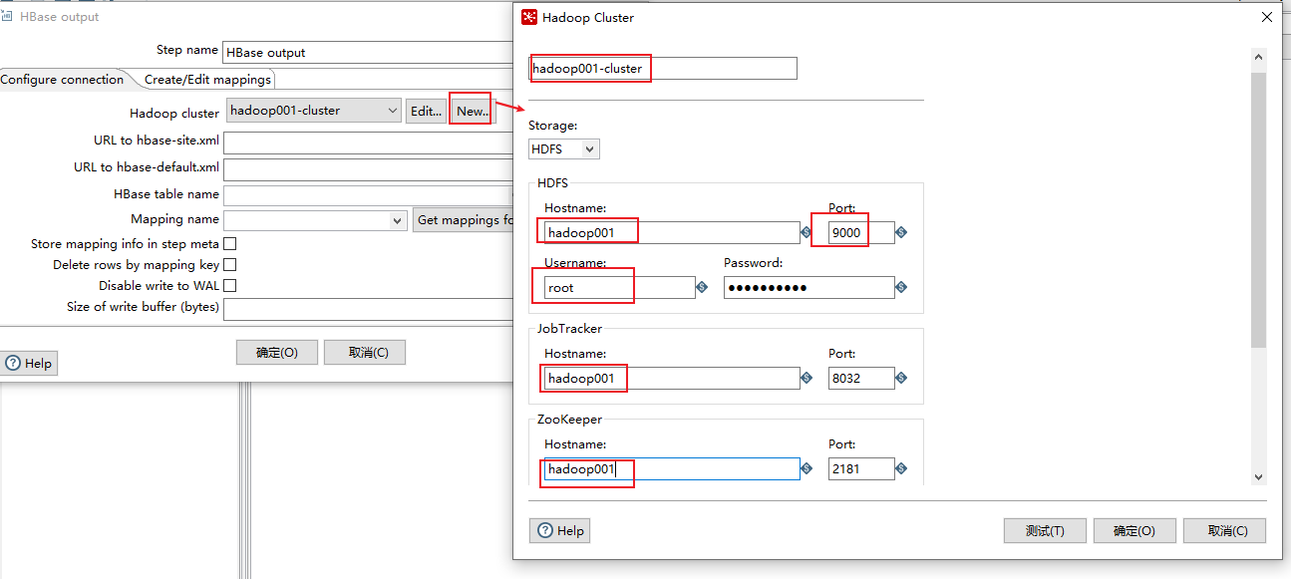The height and width of the screenshot is (579, 1291).
Task: Click the variable icon next to ZooKeeper Hostname
Action: click(806, 468)
